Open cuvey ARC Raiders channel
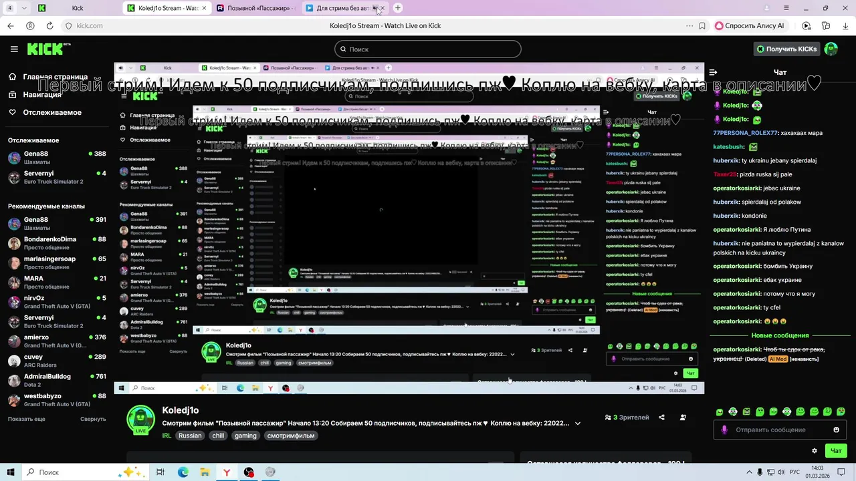Screen dimensions: 856x481 (x=57, y=361)
